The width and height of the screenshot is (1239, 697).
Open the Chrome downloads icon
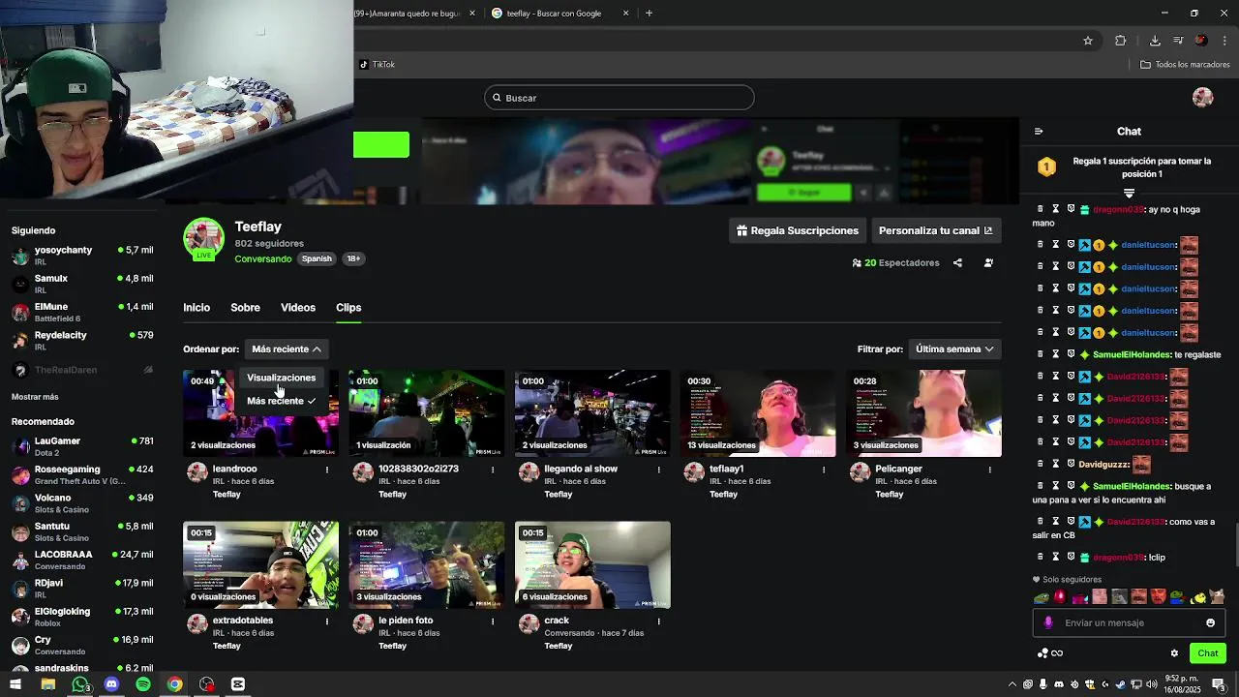[1155, 41]
